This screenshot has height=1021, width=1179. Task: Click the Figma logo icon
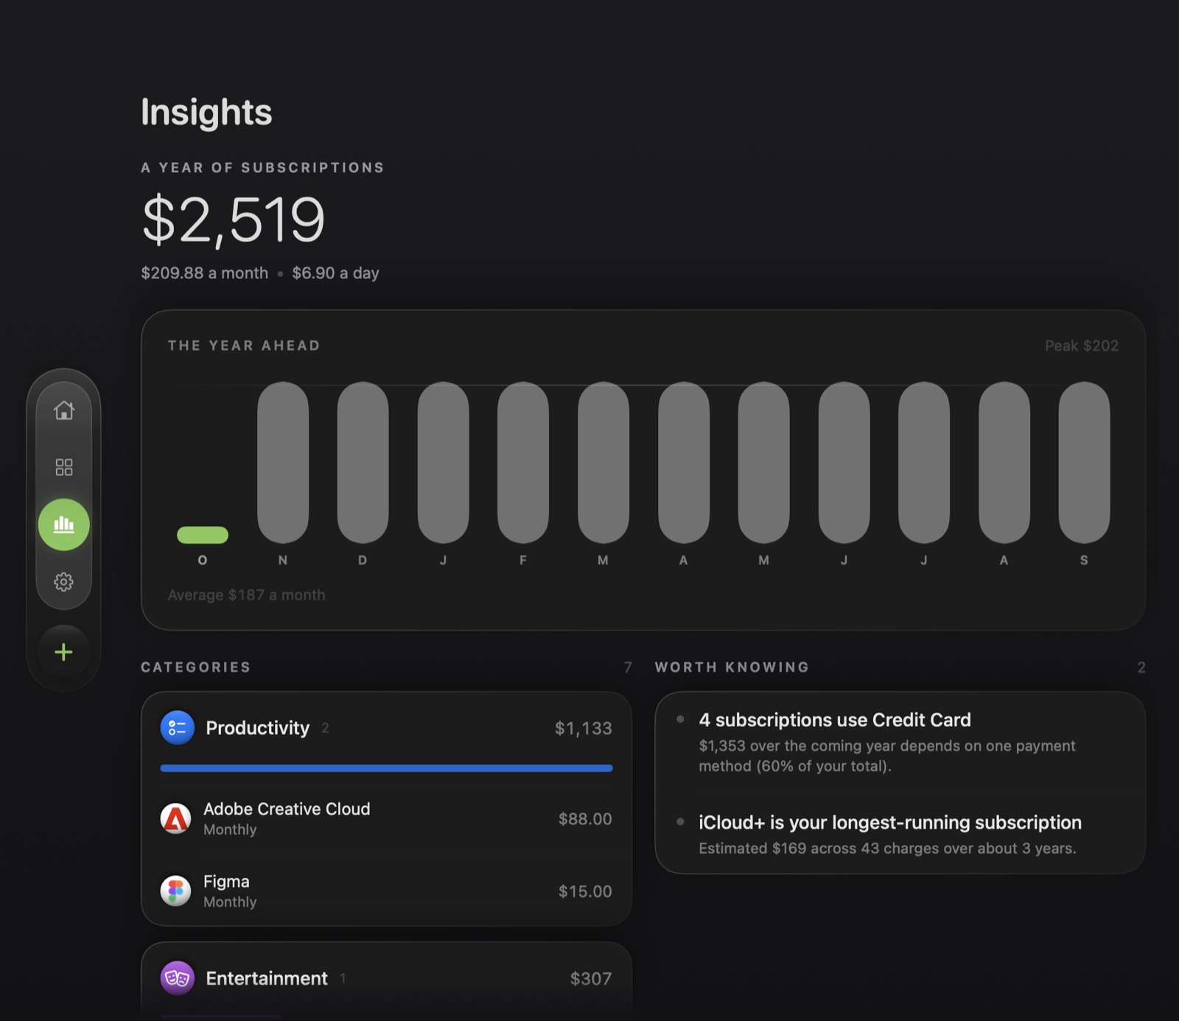[176, 891]
